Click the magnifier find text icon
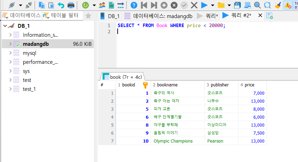298x162 pixels. pos(257,5)
